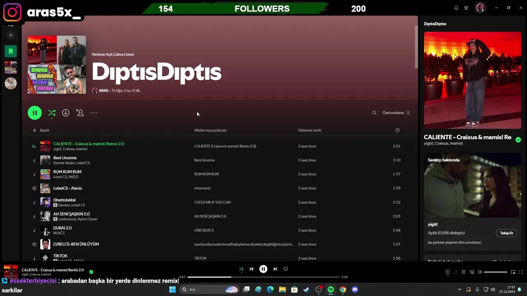Screen dimensions: 527x296
Task: Open the miniplayer
Action: pyautogui.click(x=513, y=272)
